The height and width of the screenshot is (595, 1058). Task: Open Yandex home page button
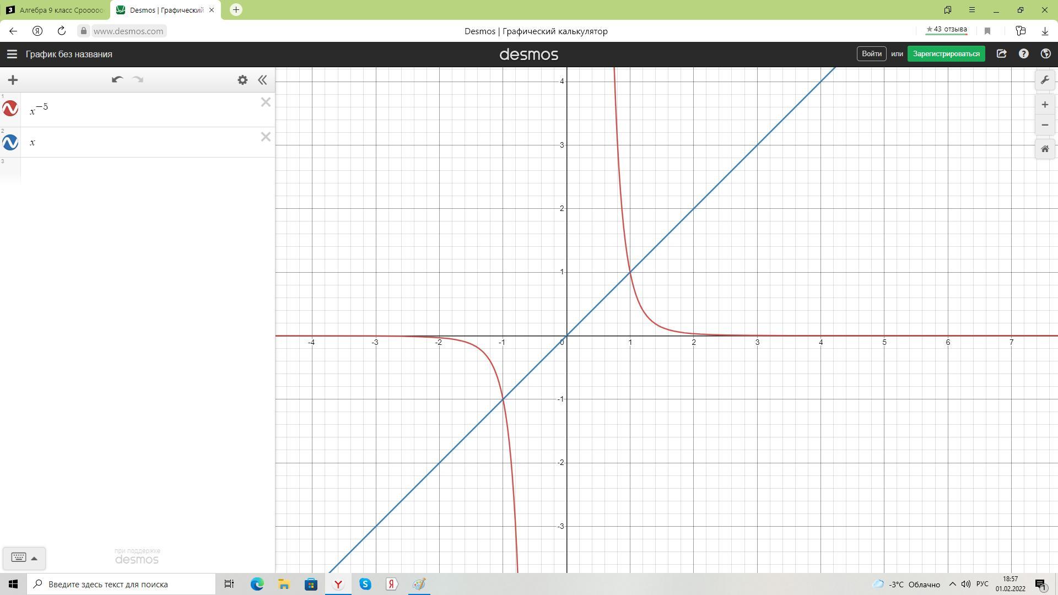[37, 31]
